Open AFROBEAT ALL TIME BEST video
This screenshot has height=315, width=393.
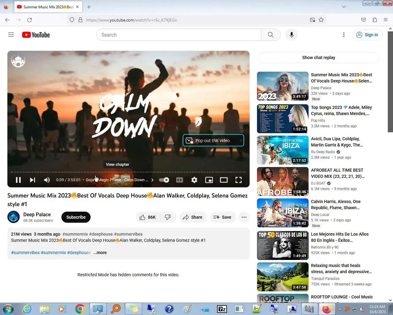tap(338, 173)
